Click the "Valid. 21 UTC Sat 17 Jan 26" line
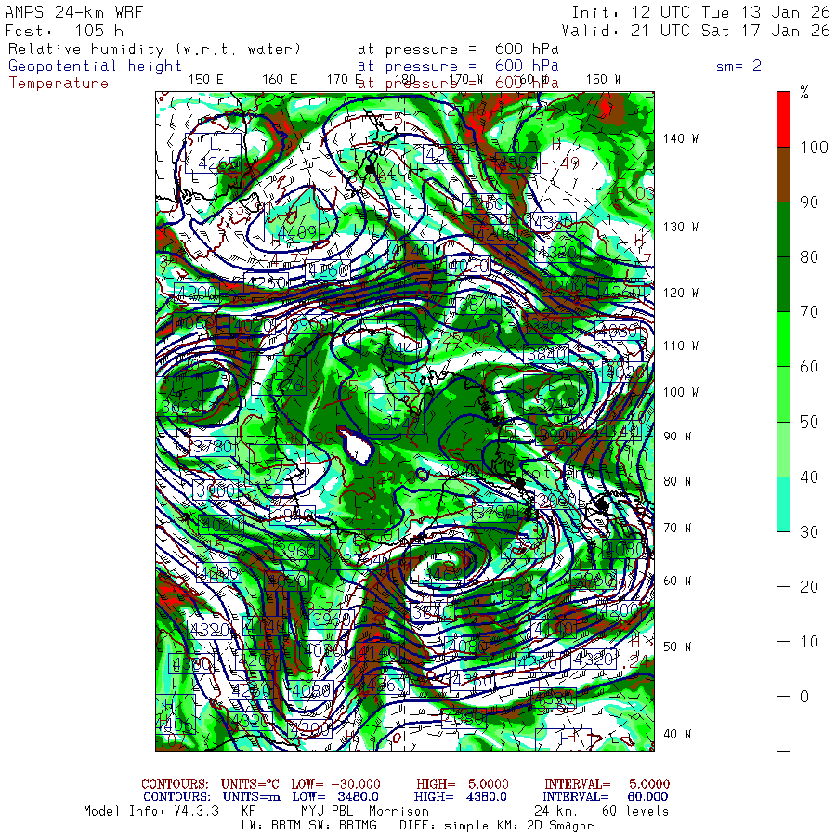Viewport: 836px width, 836px height. (700, 31)
